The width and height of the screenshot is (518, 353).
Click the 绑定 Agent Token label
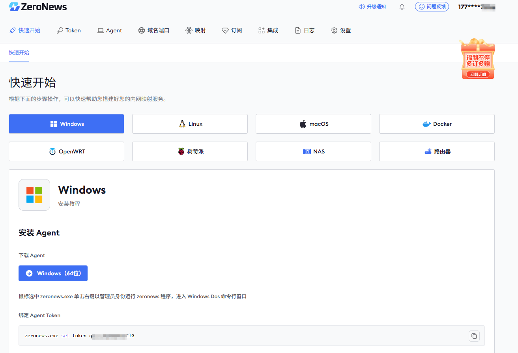tap(39, 315)
